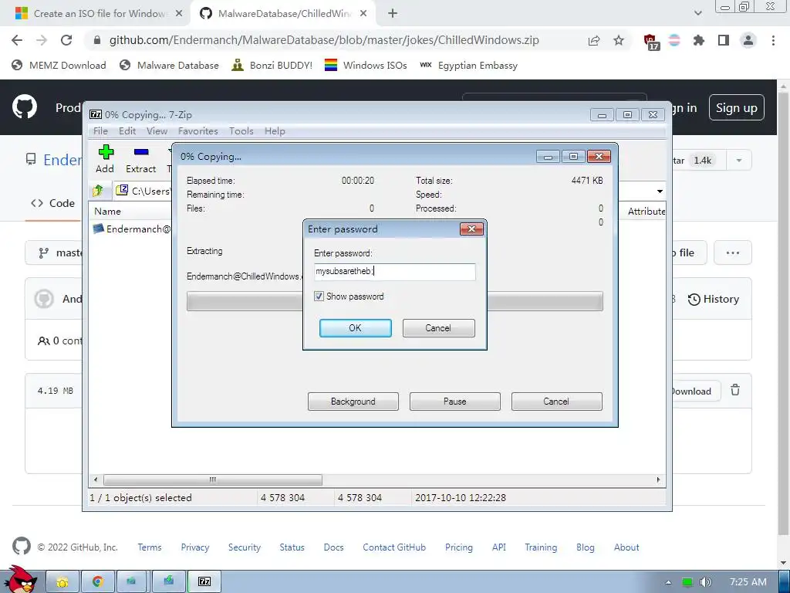Toggle the Chrome side panel
This screenshot has height=593, width=790.
pos(724,40)
